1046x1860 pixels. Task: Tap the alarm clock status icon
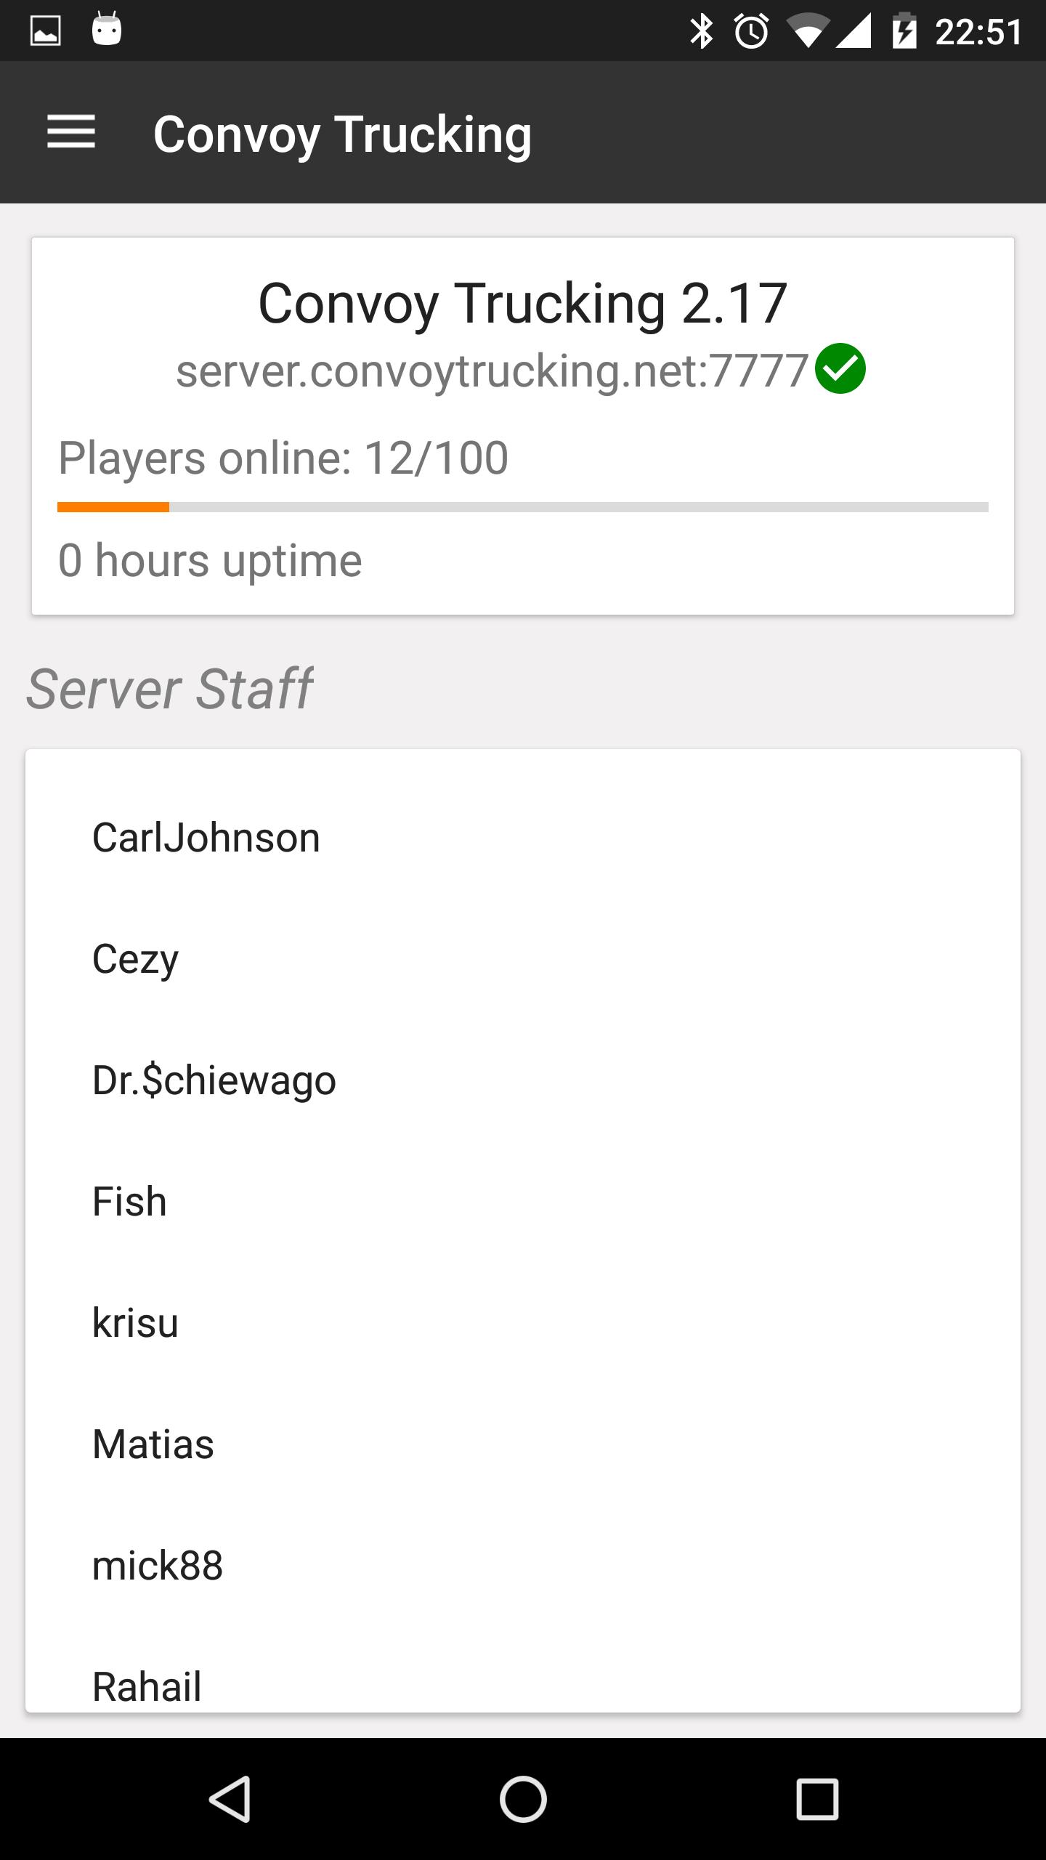point(751,31)
